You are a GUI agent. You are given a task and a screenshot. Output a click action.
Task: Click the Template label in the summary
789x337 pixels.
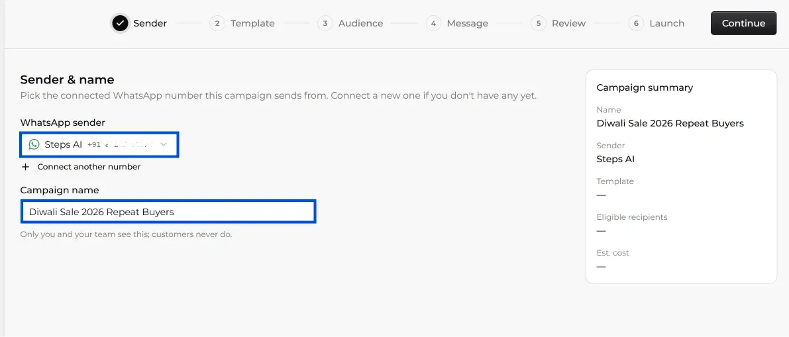(x=615, y=181)
